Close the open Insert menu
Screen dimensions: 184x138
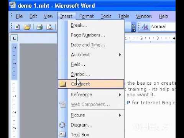[x=66, y=16]
